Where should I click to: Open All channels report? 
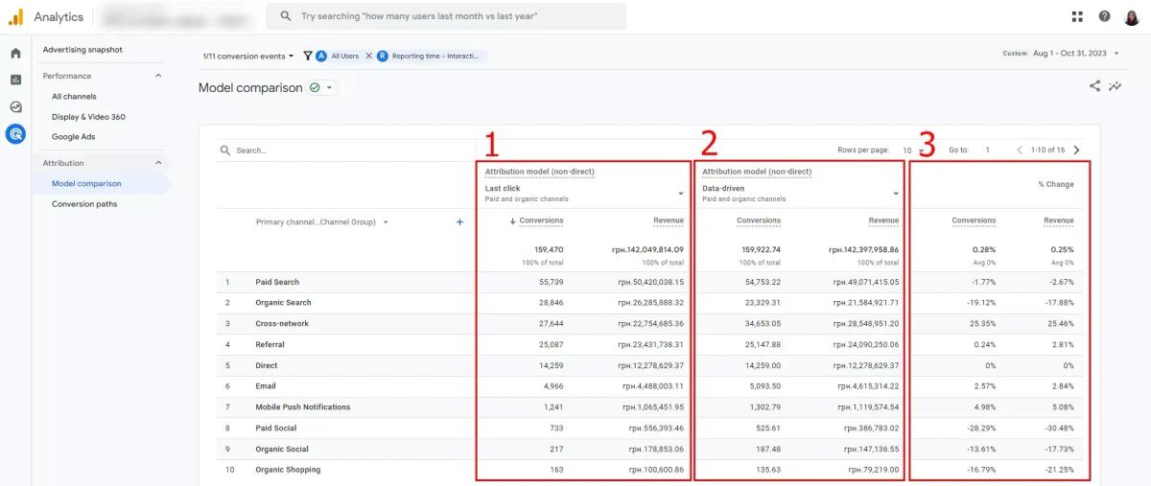click(x=74, y=96)
